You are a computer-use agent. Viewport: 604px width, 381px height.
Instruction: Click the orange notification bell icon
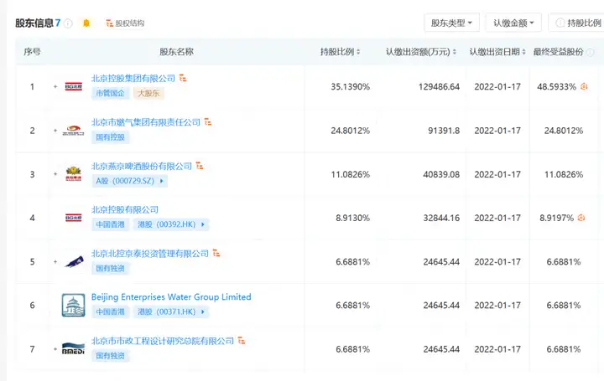(x=86, y=23)
